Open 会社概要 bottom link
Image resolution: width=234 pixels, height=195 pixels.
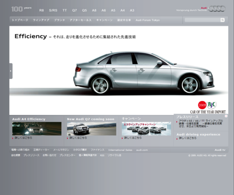[16, 156]
